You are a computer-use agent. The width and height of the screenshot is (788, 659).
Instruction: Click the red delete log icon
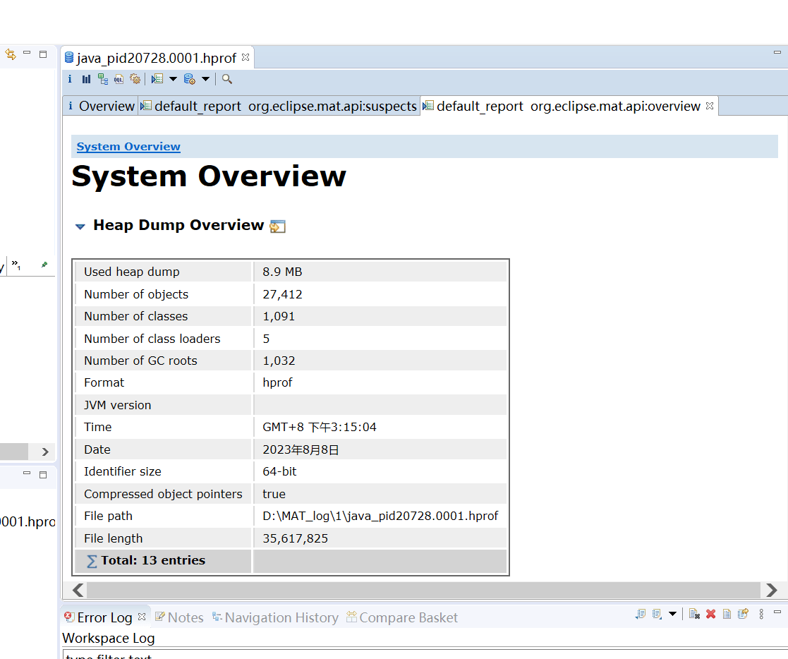coord(710,614)
